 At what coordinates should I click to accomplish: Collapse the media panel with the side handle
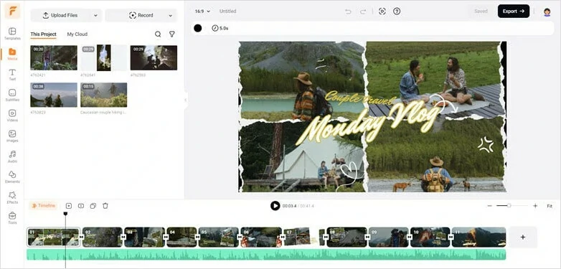tap(185, 100)
